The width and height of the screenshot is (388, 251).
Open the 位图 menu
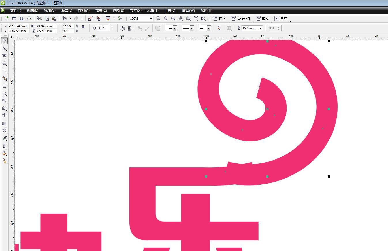click(x=118, y=10)
